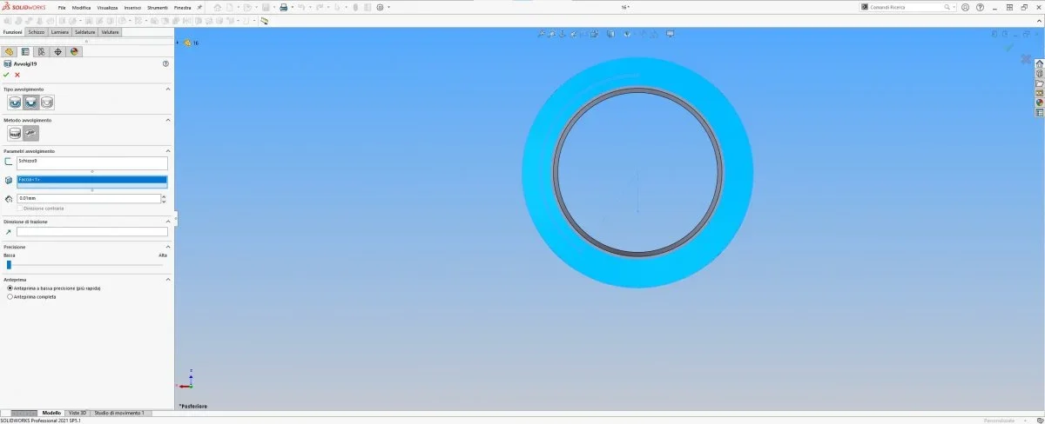Open the Strumenti menu
This screenshot has height=424, width=1045.
click(157, 7)
